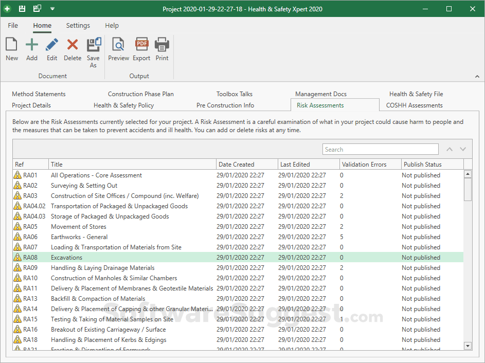485x363 pixels.
Task: Create a new document with the New icon
Action: coord(11,49)
